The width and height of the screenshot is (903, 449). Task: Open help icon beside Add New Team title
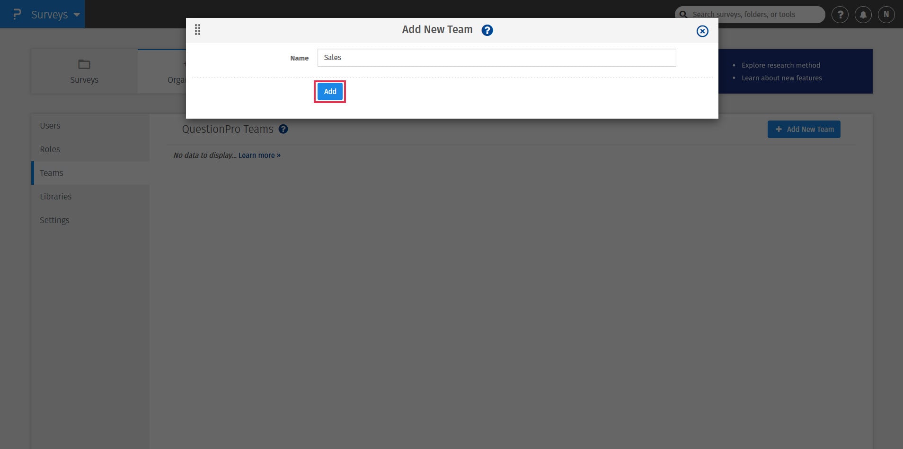pos(487,30)
